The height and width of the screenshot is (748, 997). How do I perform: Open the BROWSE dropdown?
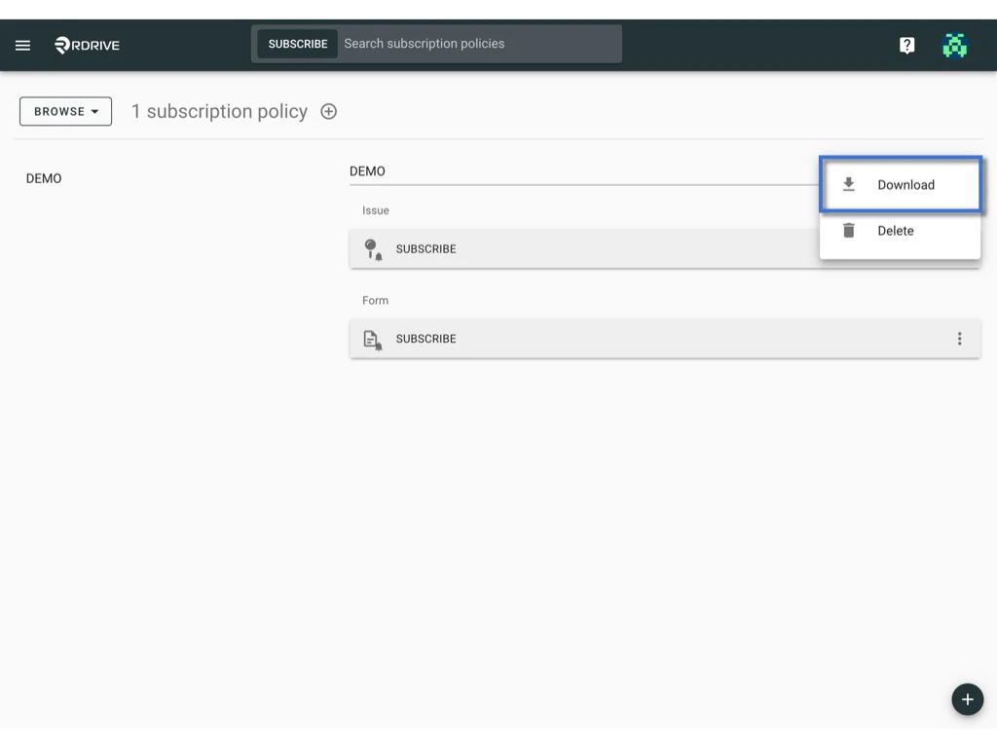coord(65,111)
